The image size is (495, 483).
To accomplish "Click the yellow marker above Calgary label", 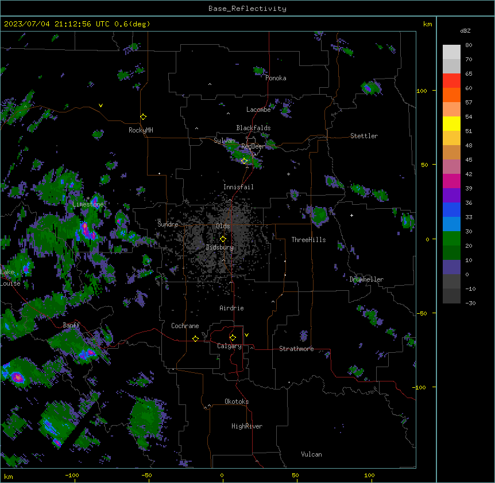I will click(233, 338).
